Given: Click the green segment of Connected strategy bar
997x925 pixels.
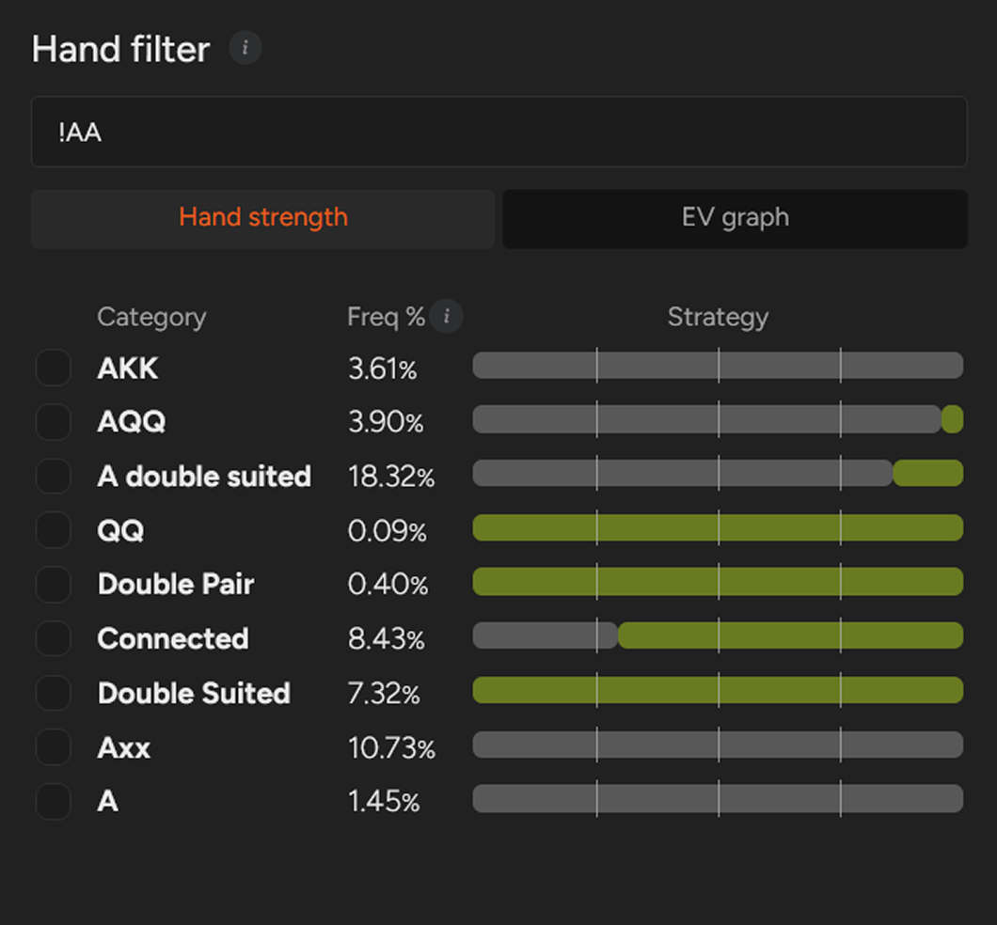Looking at the screenshot, I should pos(790,636).
